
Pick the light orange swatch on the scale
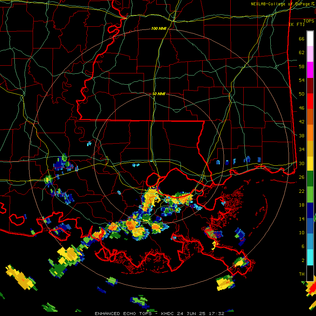(310, 133)
